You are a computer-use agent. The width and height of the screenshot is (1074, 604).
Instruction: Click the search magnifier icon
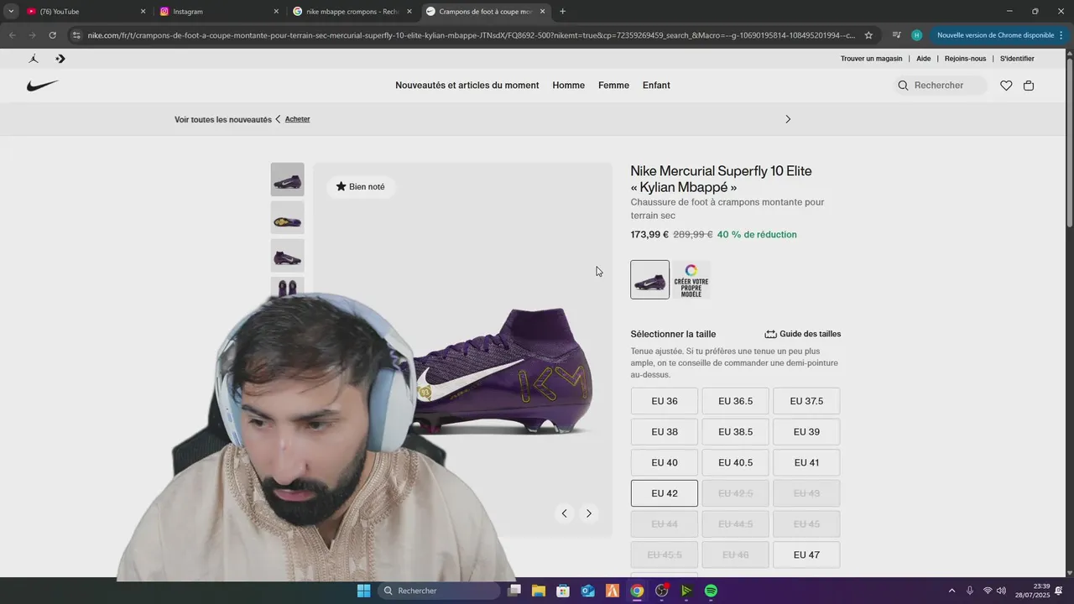903,86
